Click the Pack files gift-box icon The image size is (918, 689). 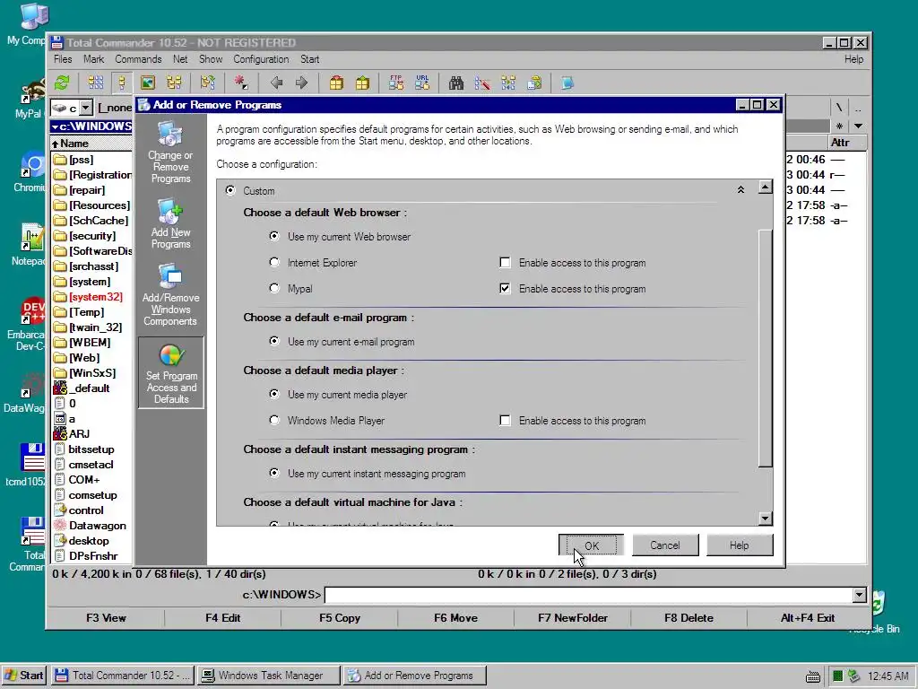tap(336, 83)
